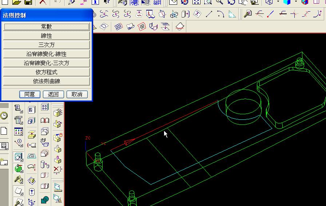Screen dimensions: 326x206
Task: Click the red grid surface icon
Action: (x=142, y=27)
